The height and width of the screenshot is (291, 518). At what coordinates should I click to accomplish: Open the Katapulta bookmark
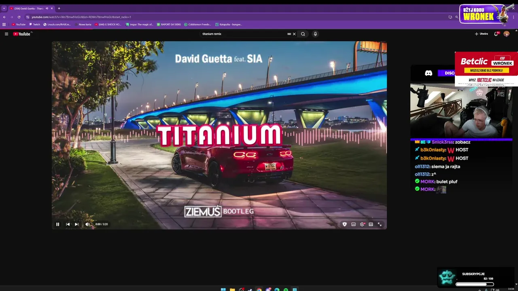tap(229, 24)
